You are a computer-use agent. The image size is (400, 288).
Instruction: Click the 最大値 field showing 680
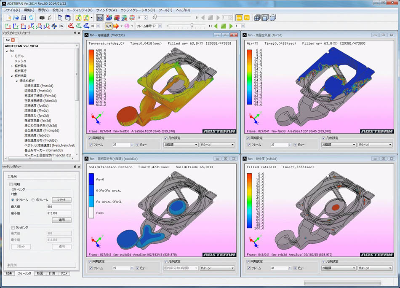click(x=59, y=207)
